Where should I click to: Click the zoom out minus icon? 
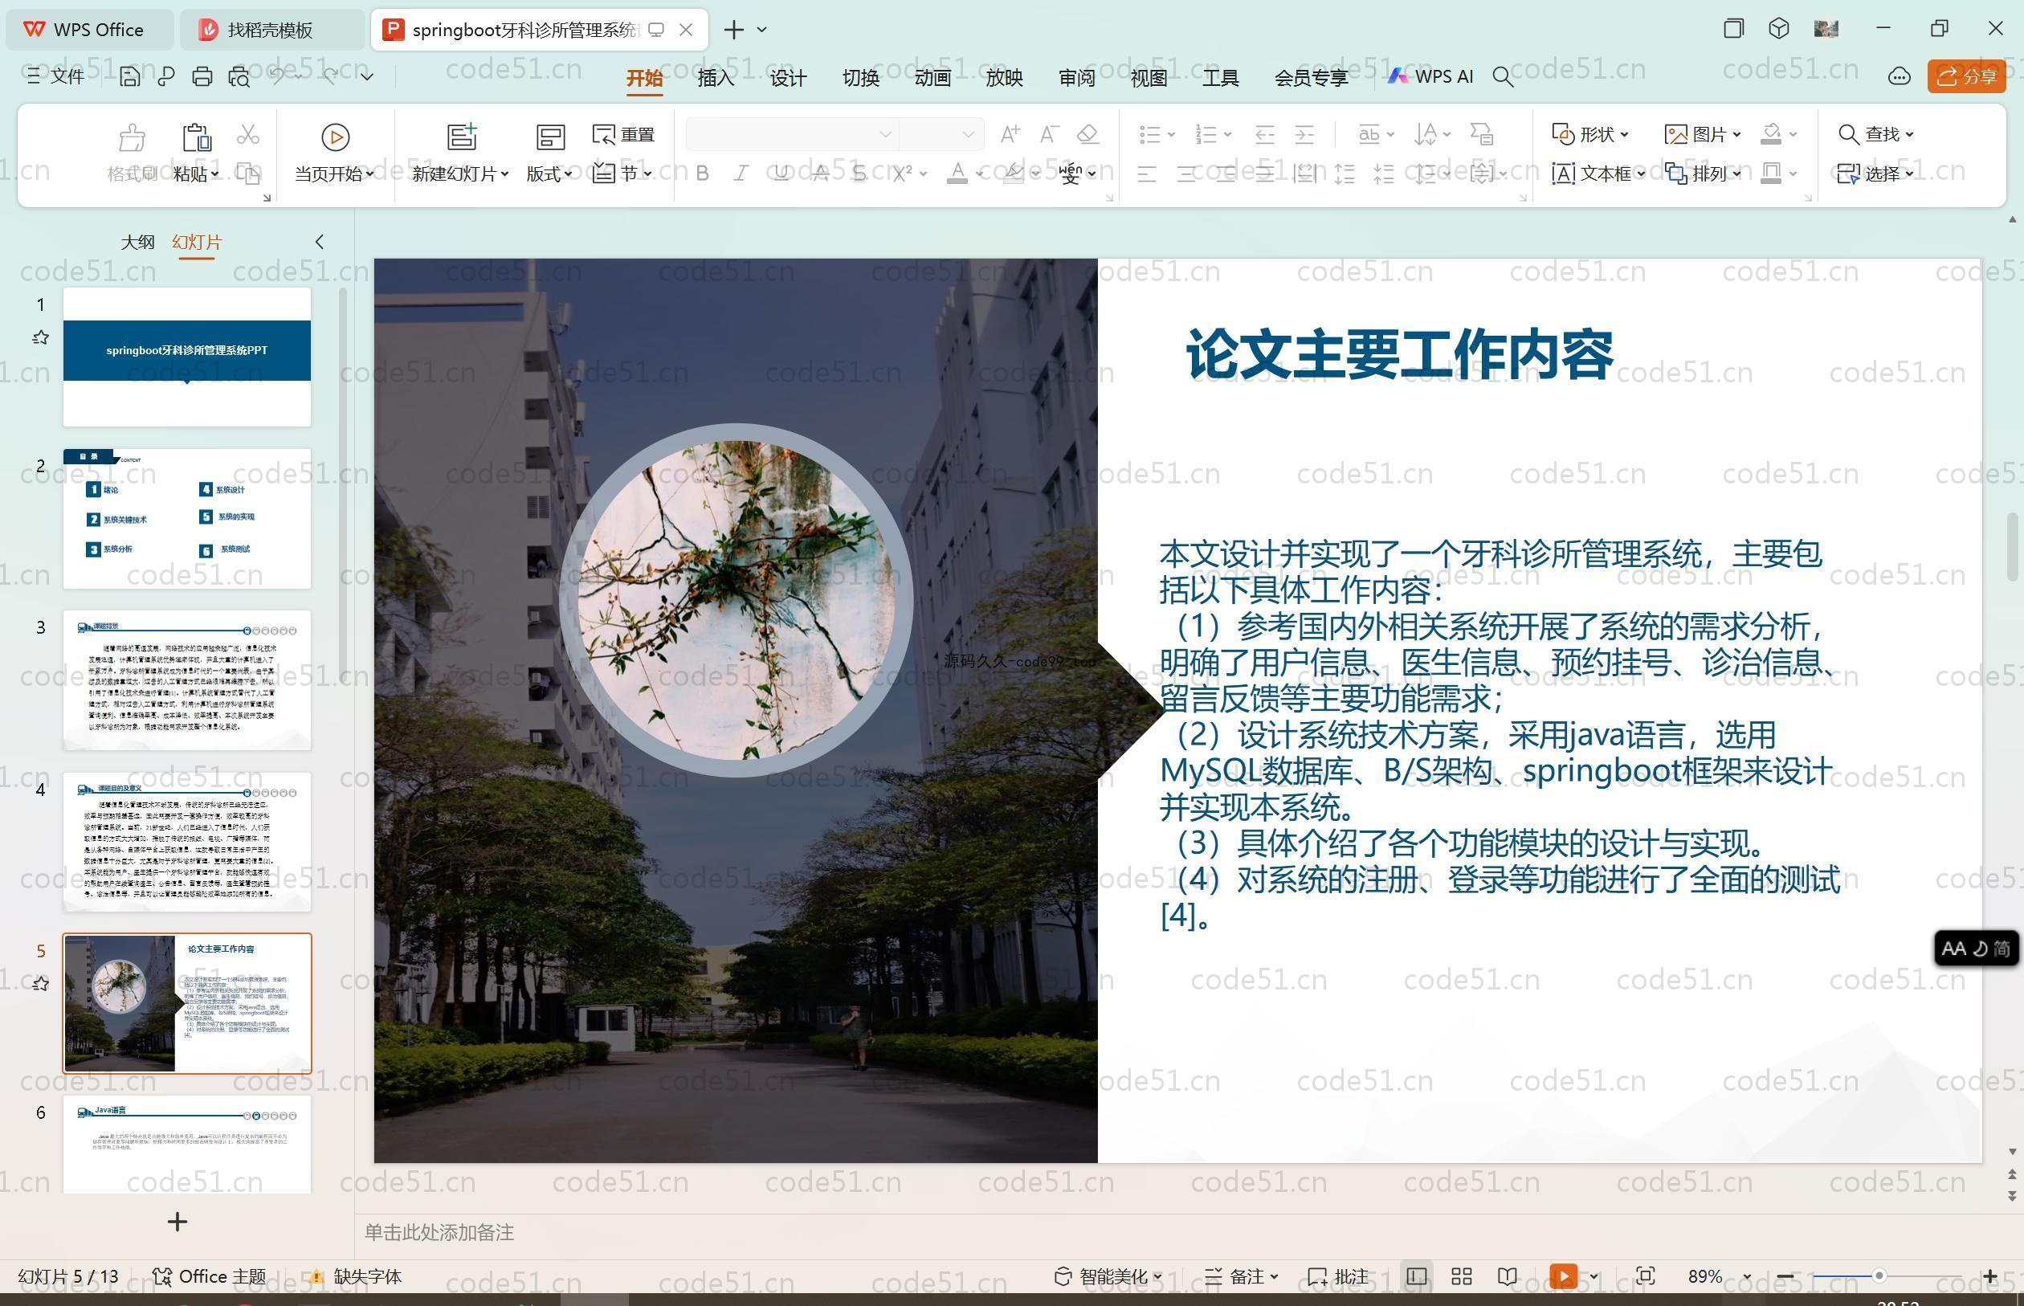point(1784,1276)
